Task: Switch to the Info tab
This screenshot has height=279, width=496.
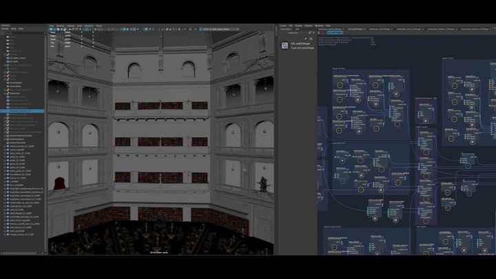Action: [297, 29]
